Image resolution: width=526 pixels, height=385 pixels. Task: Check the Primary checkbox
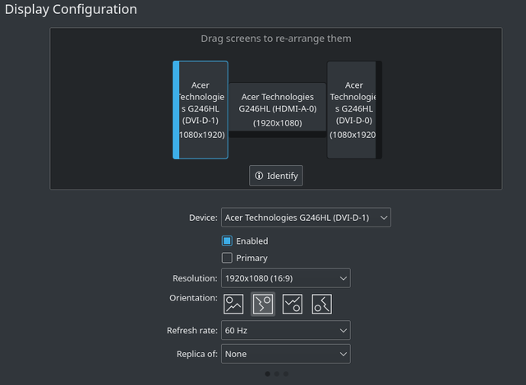pyautogui.click(x=227, y=258)
